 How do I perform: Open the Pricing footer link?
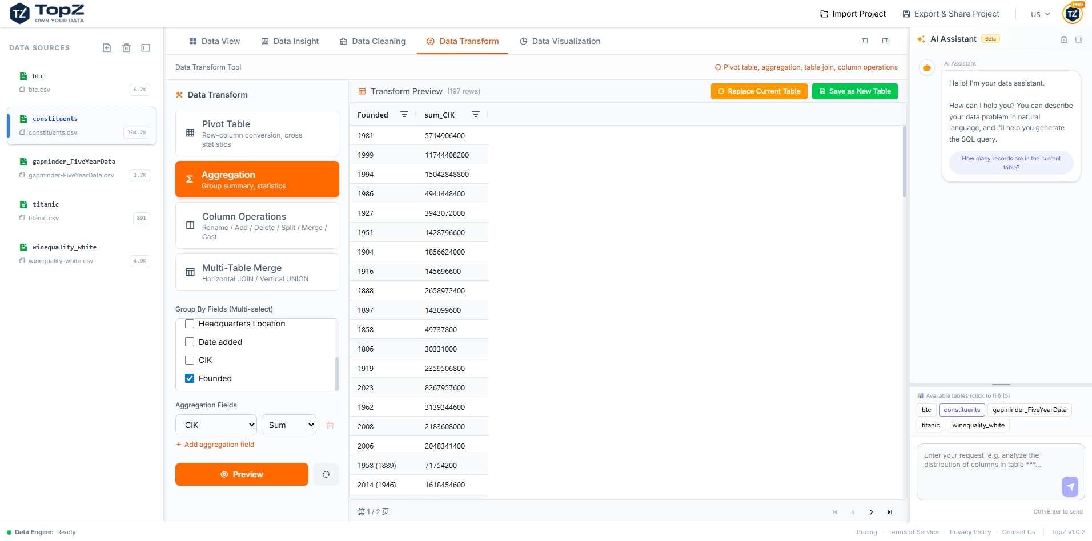pos(866,532)
